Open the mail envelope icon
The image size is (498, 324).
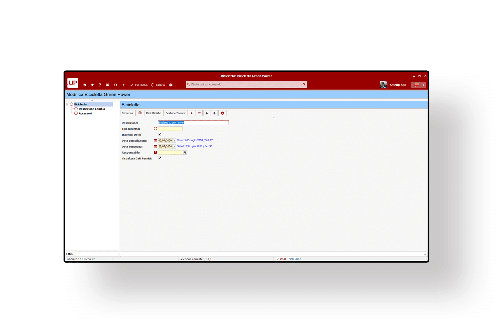point(108,85)
